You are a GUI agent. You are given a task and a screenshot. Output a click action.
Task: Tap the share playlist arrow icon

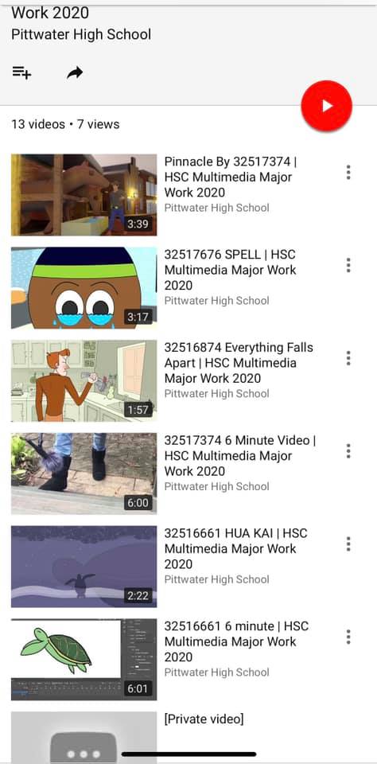pyautogui.click(x=75, y=73)
